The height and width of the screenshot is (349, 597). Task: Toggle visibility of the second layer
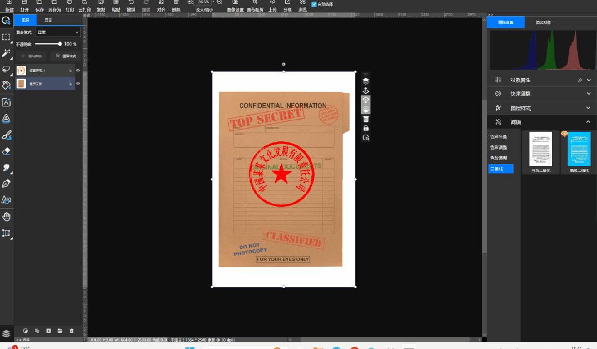click(78, 84)
